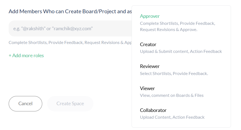Click the 'ramchik@xyz.com' placeholder example

point(73,29)
